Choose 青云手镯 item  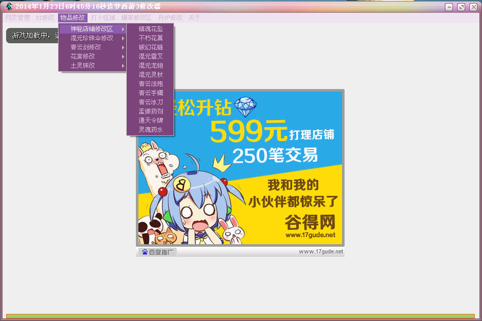tap(151, 93)
